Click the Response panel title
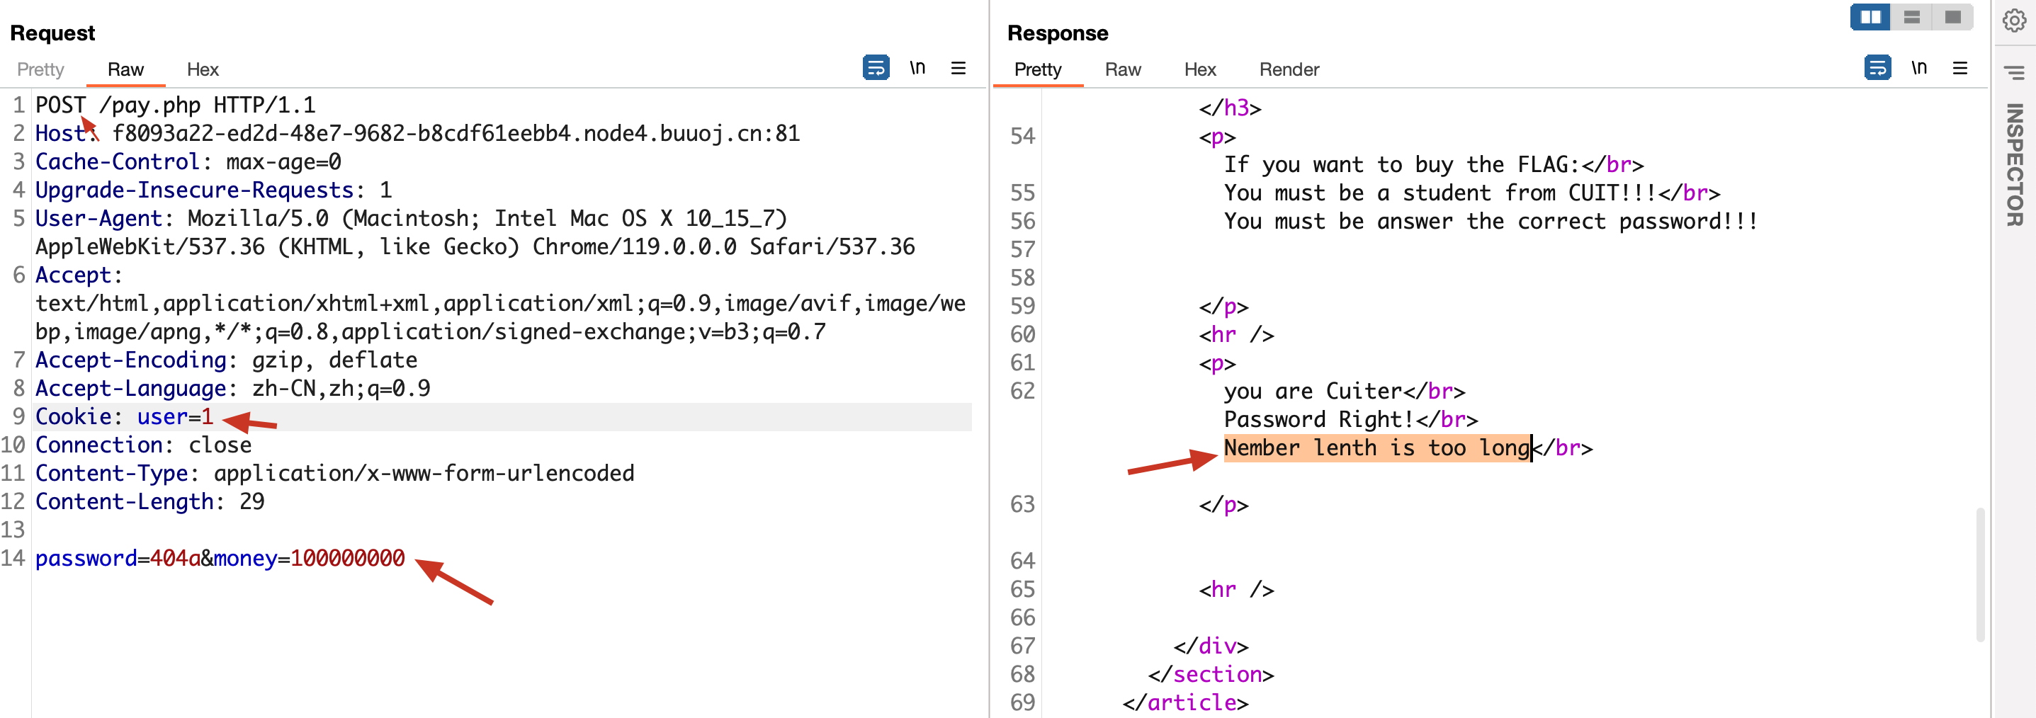Image resolution: width=2036 pixels, height=718 pixels. [x=1058, y=33]
